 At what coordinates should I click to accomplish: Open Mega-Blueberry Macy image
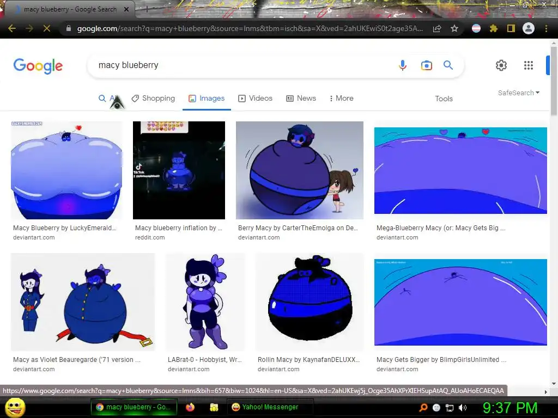pos(460,170)
